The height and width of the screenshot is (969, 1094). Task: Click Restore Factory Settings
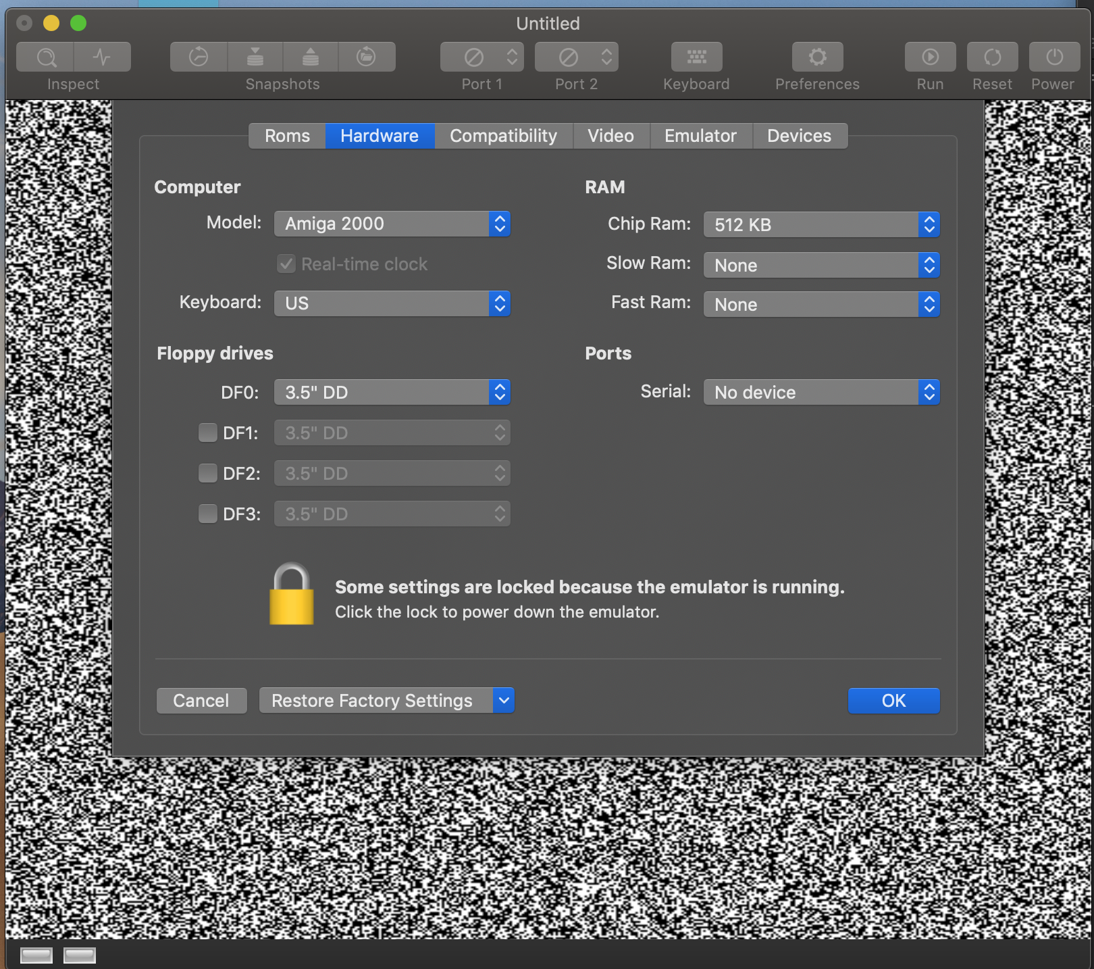(375, 701)
